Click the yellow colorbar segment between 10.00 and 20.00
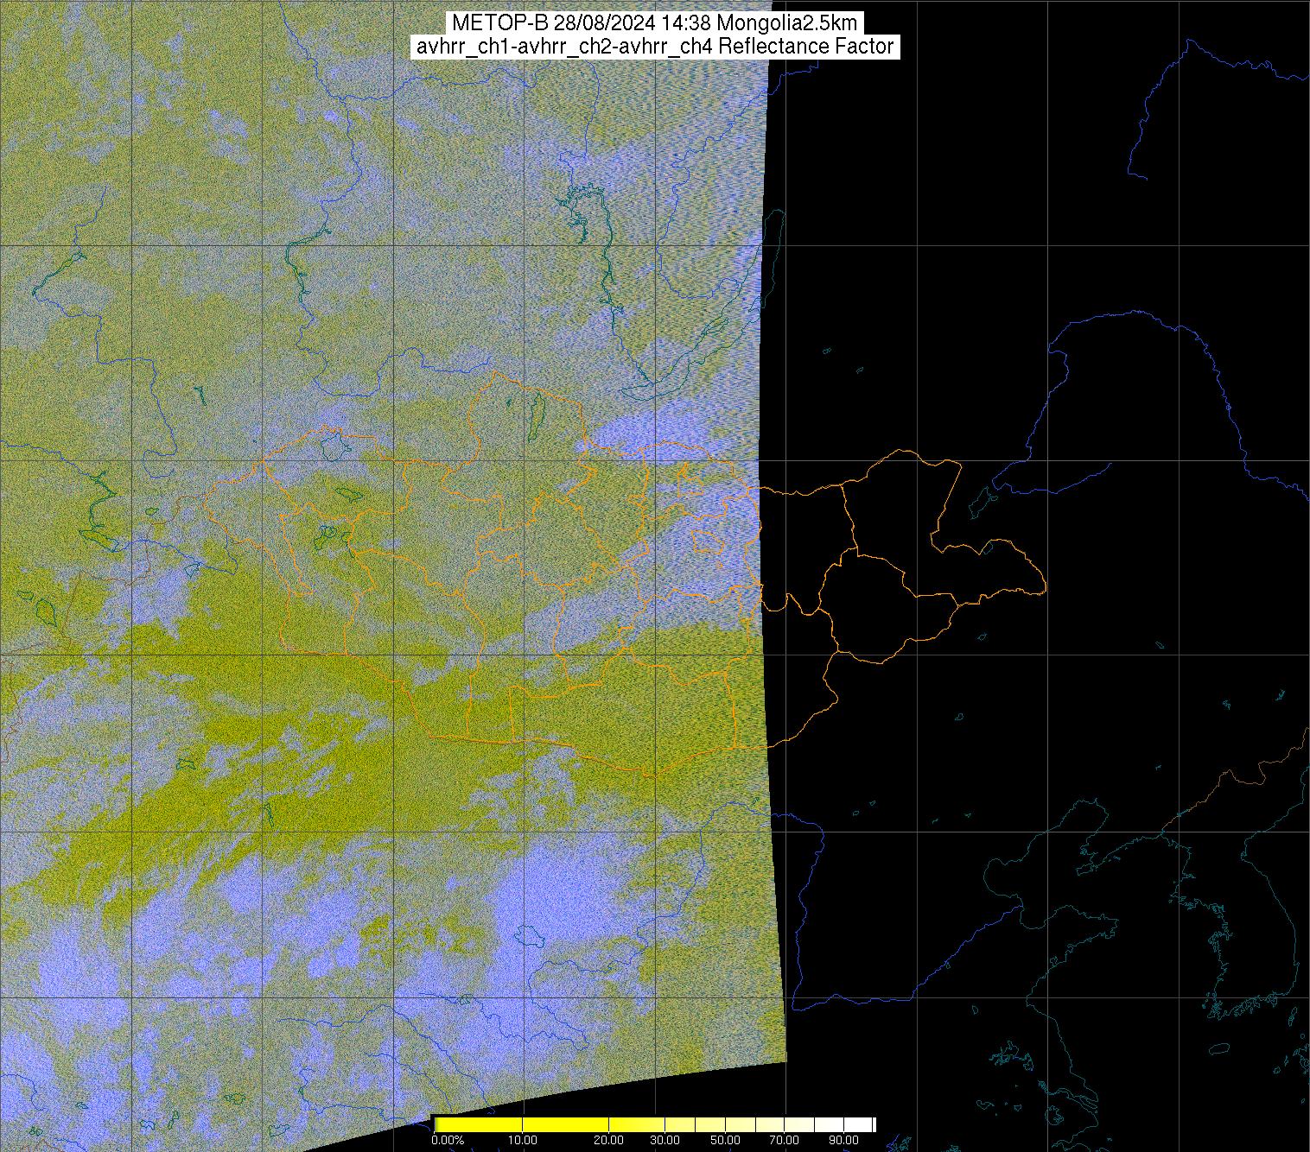 (565, 1124)
